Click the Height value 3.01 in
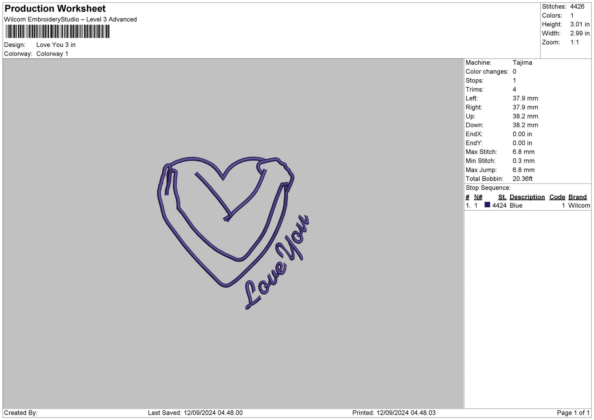 point(580,25)
